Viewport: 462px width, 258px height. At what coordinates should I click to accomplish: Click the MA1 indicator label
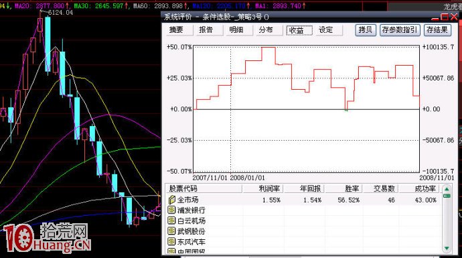[x=280, y=5]
